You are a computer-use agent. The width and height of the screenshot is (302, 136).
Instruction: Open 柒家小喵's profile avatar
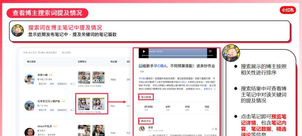pos(30,79)
